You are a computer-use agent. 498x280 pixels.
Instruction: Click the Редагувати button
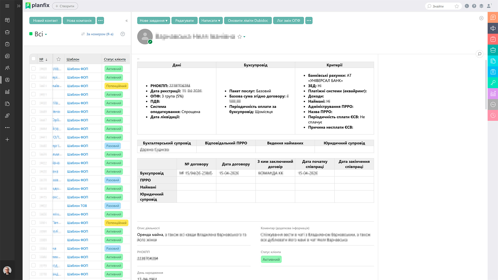[x=184, y=20]
